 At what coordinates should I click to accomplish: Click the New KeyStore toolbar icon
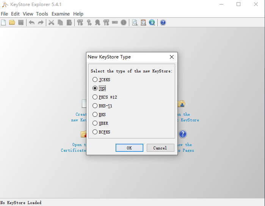click(3, 22)
